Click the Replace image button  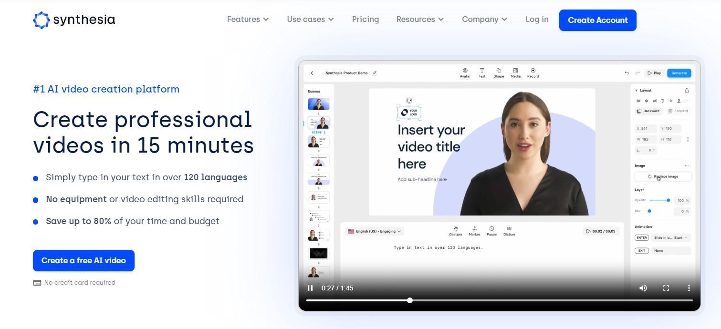click(x=663, y=176)
